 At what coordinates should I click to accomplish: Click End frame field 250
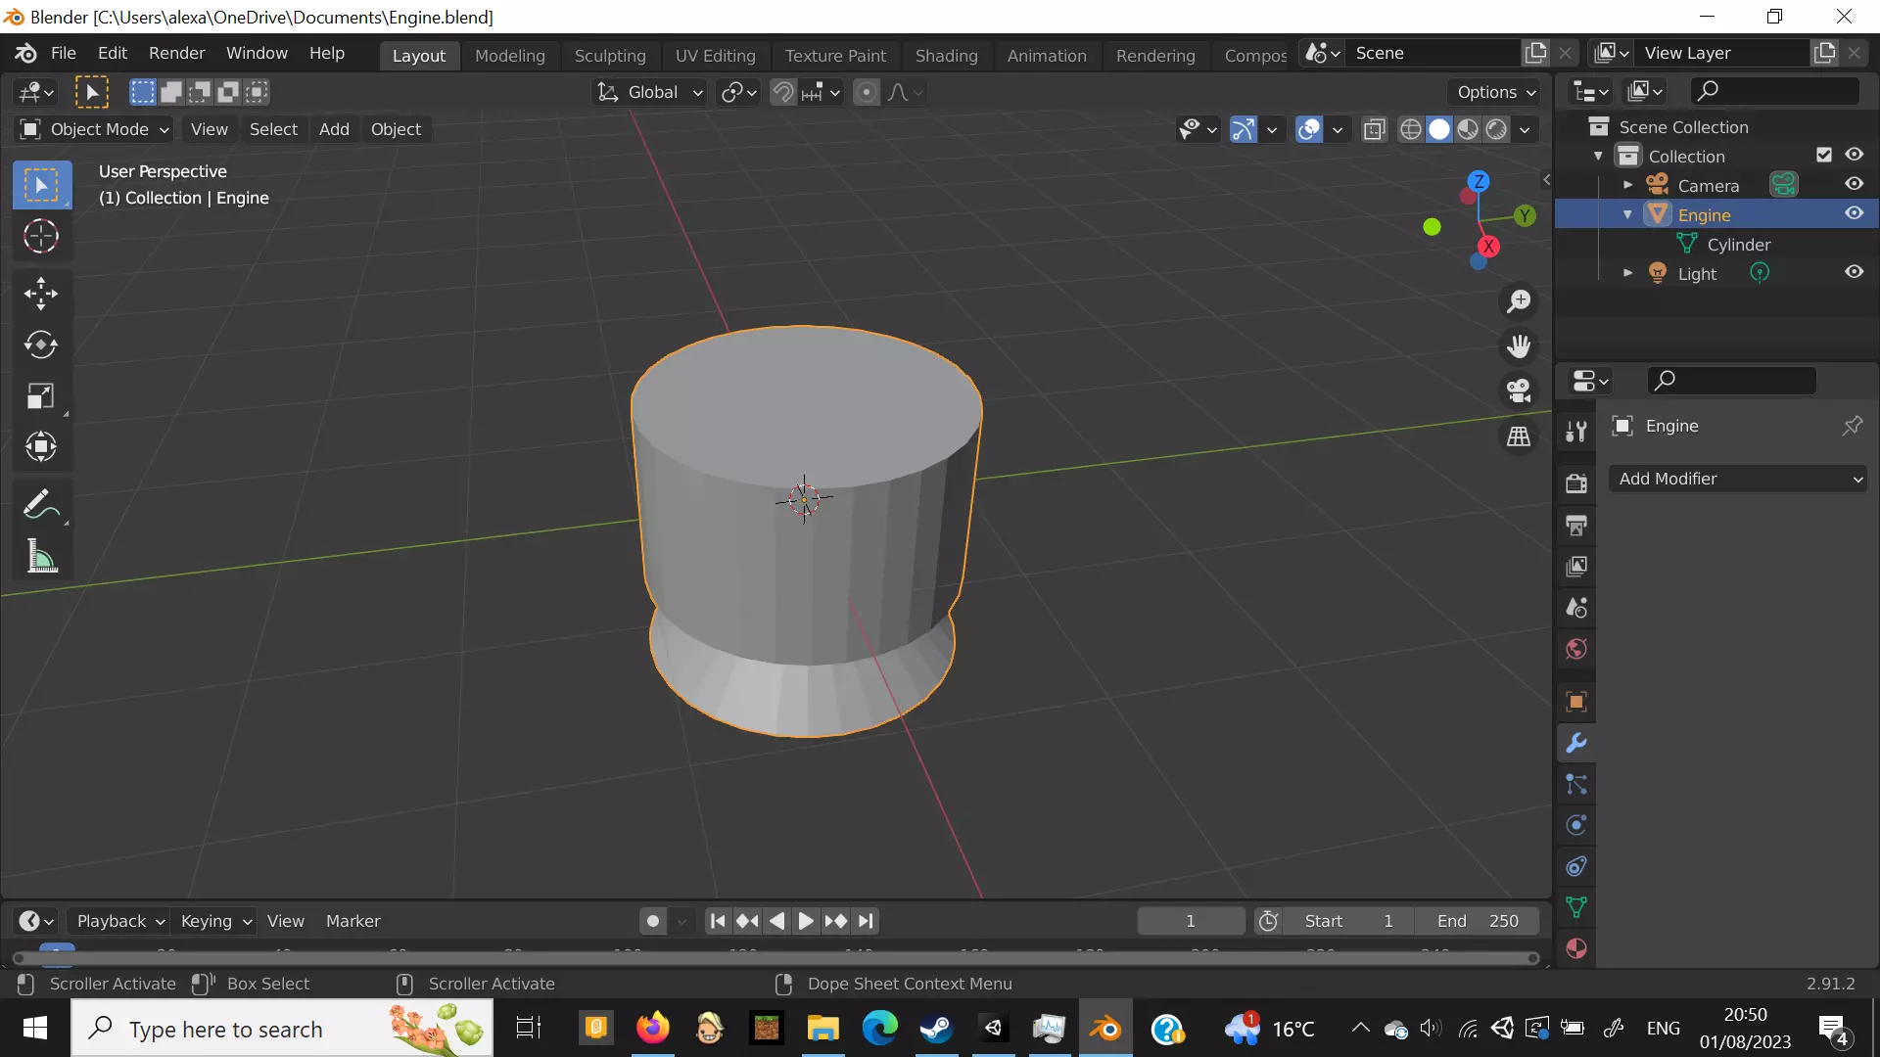pyautogui.click(x=1477, y=921)
